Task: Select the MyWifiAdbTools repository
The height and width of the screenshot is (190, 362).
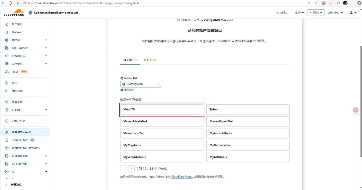Action: click(162, 157)
